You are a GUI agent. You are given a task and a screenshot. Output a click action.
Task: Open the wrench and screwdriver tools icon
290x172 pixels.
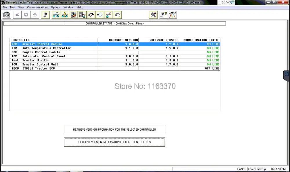pyautogui.click(x=153, y=15)
